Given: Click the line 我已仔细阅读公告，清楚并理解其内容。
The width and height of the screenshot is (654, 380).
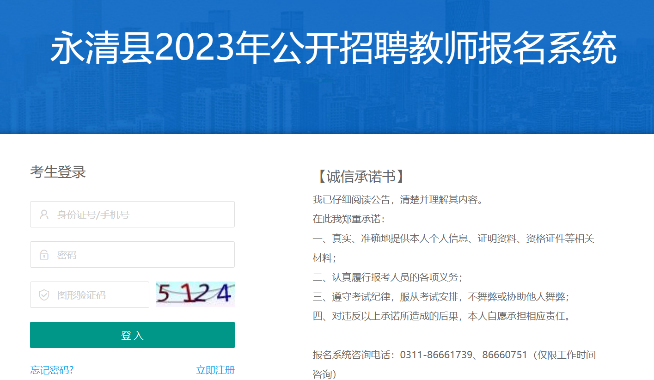Looking at the screenshot, I should [397, 200].
